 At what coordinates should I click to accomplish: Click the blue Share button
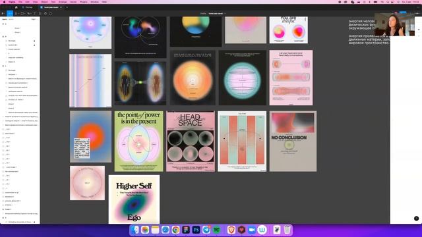coord(403,13)
